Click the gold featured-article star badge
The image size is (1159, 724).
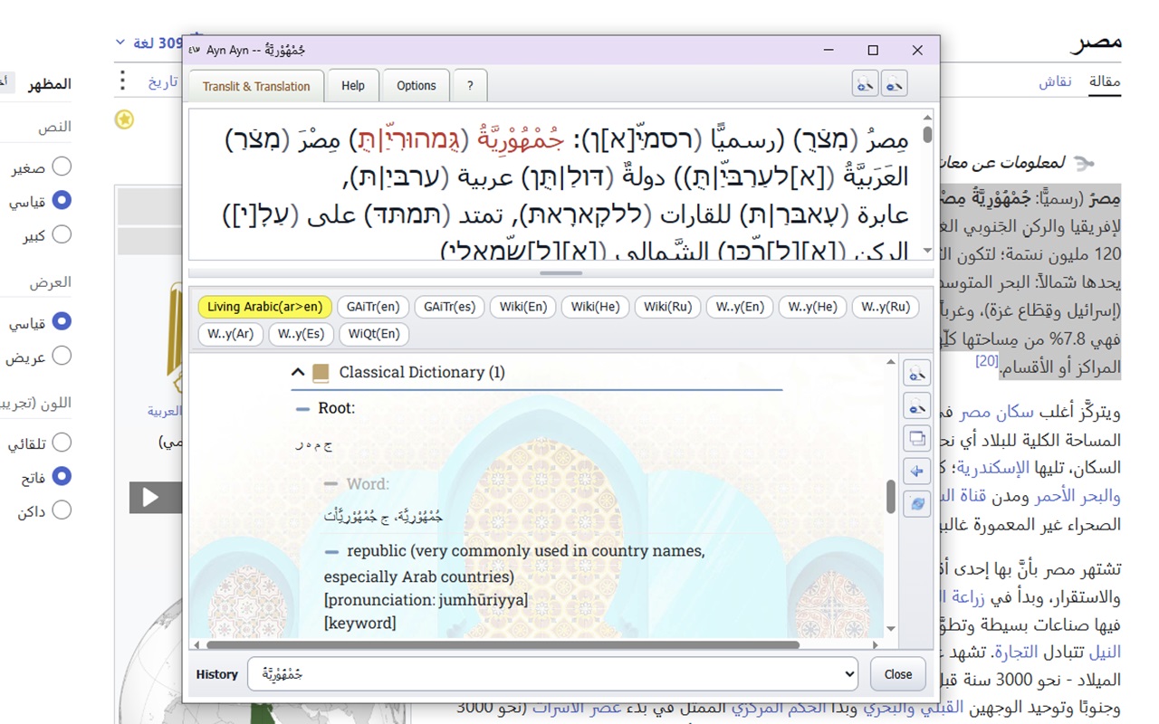[x=124, y=119]
